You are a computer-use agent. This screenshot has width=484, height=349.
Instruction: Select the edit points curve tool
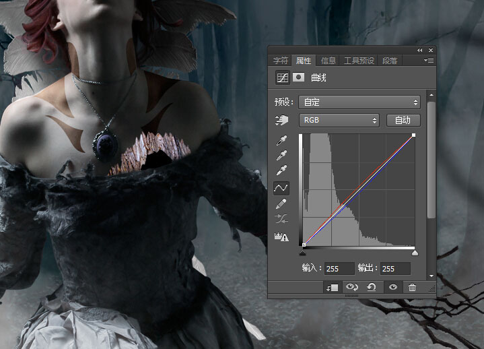(281, 188)
